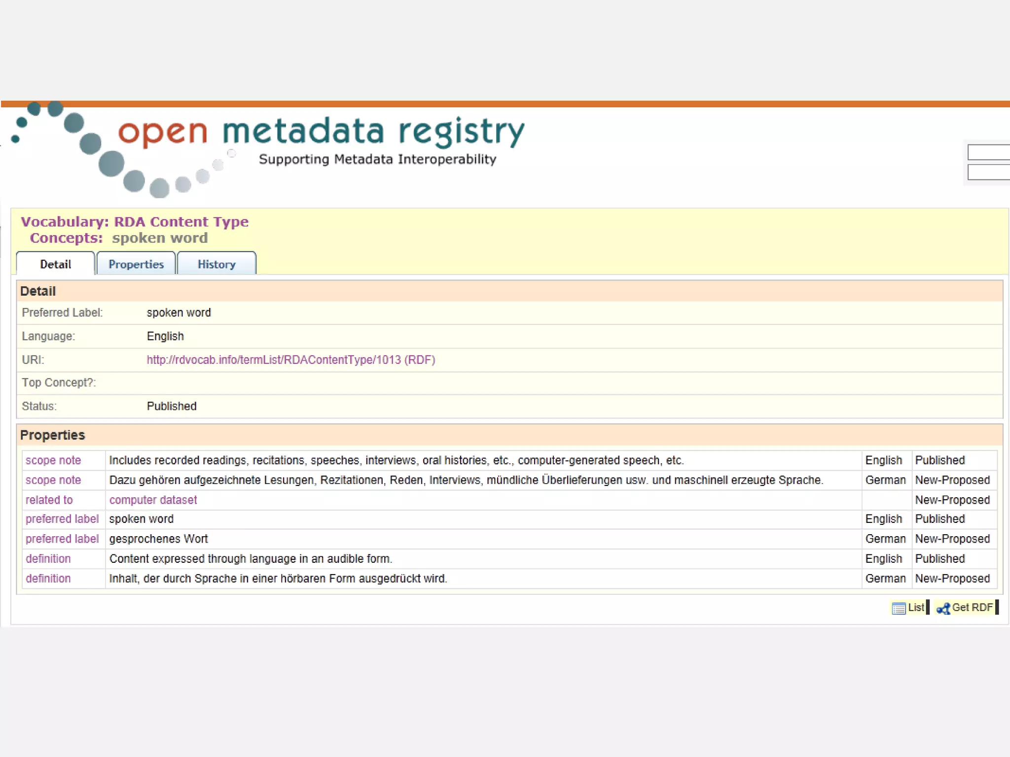Click the German preferred label link
1010x757 pixels.
(x=62, y=539)
